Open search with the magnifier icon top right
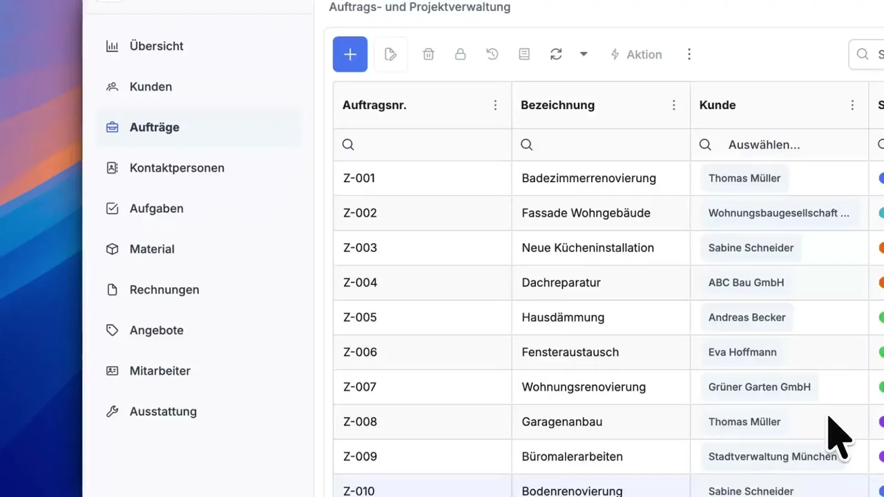The image size is (884, 497). (863, 54)
